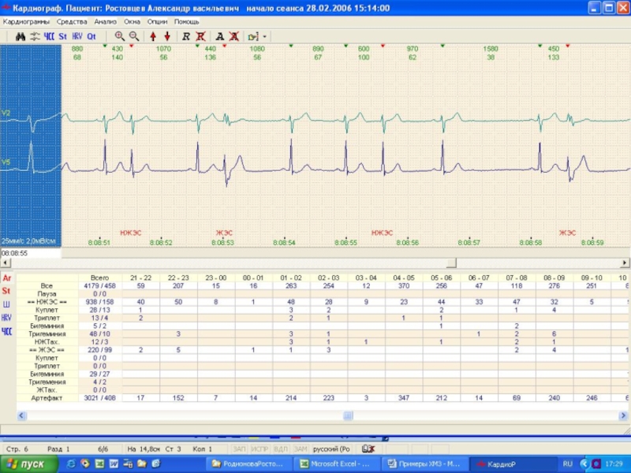Click cell 370 in the Все row
The width and height of the screenshot is (631, 473).
(404, 285)
